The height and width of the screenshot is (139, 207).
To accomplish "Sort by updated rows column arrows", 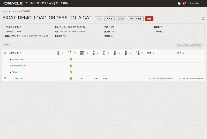I will tap(119, 53).
